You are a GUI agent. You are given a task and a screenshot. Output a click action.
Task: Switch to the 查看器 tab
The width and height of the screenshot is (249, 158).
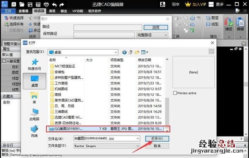pyautogui.click(x=23, y=11)
